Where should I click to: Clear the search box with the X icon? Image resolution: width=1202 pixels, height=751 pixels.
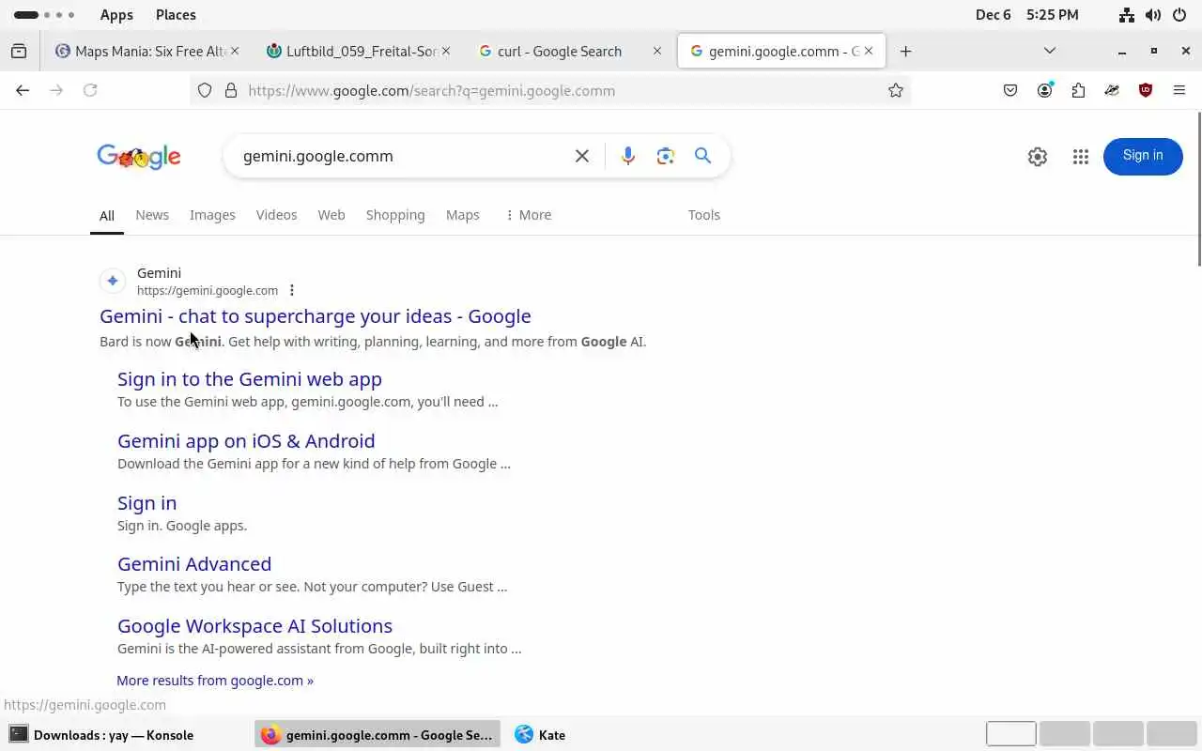(582, 156)
